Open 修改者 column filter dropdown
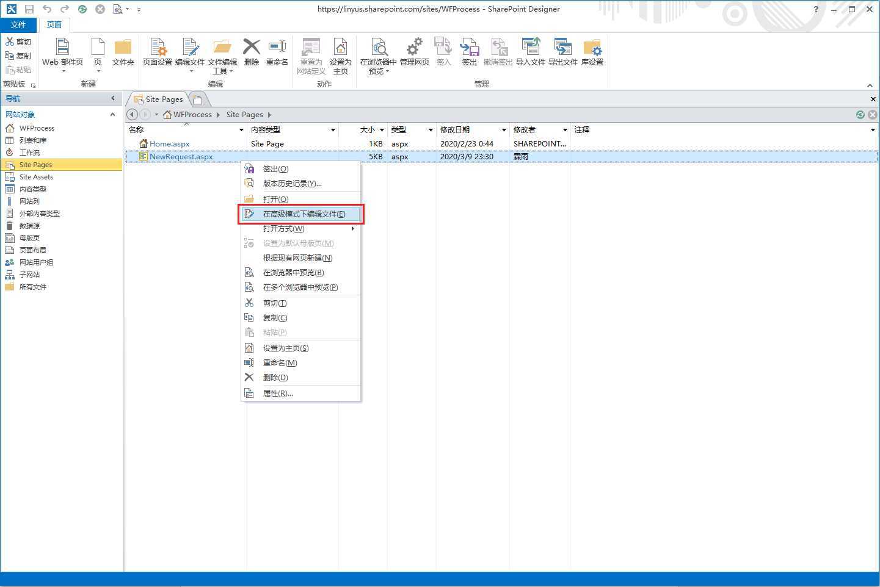880x587 pixels. click(x=565, y=130)
